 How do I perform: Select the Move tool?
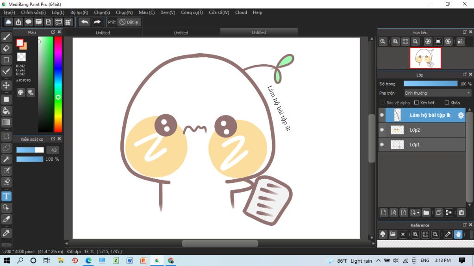click(x=6, y=85)
